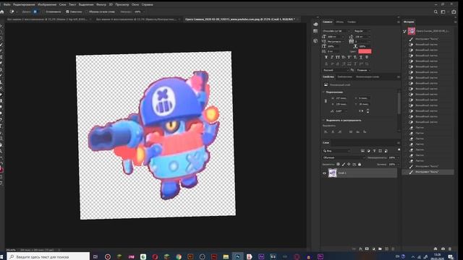Click the flip horizontal icon in Properties

[361, 111]
